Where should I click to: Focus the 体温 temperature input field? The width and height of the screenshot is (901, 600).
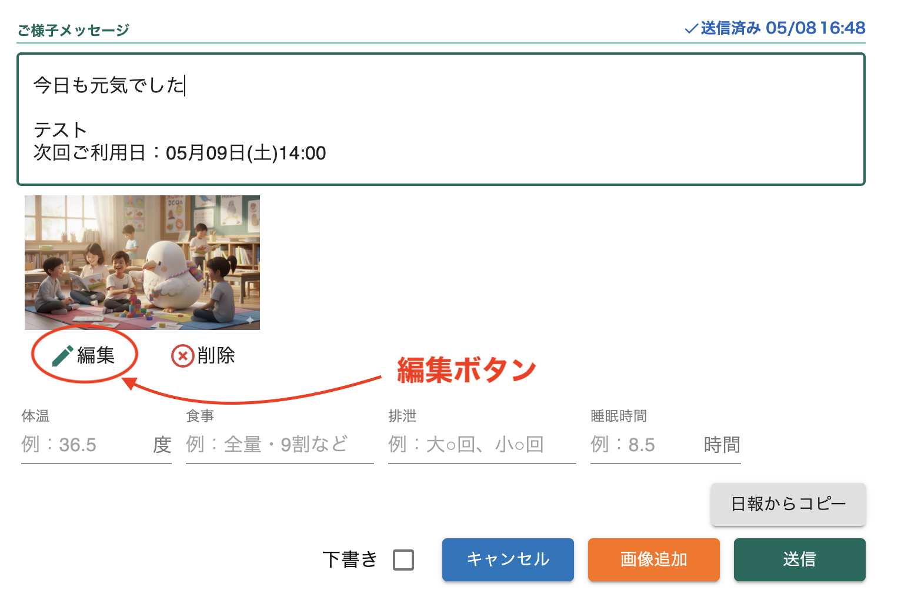(x=85, y=444)
